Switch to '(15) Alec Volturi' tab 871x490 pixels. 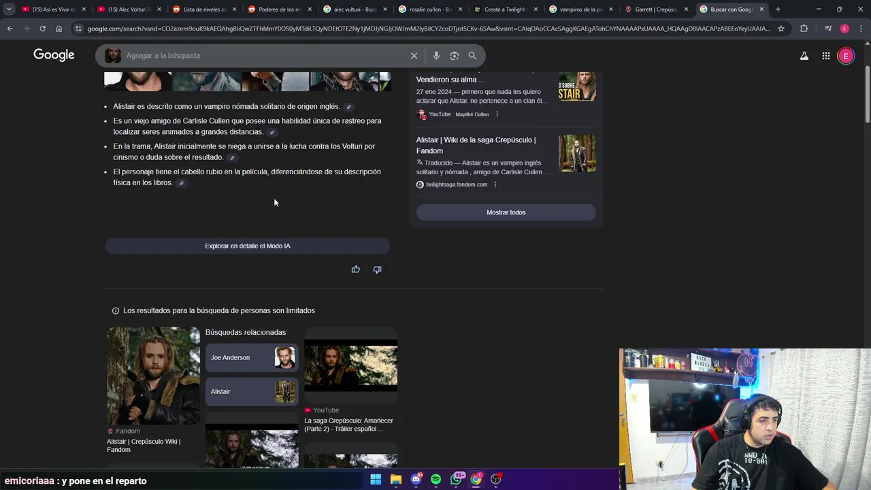pyautogui.click(x=129, y=10)
